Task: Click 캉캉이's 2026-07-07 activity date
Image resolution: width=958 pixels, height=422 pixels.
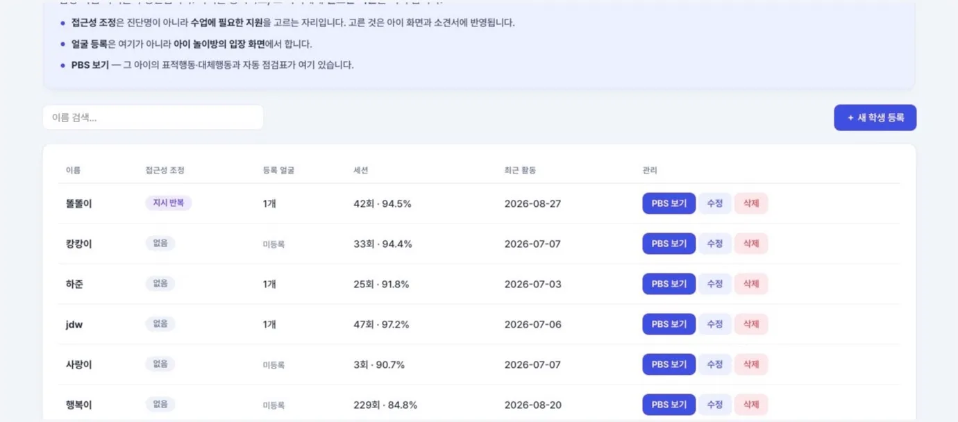Action: pyautogui.click(x=532, y=244)
